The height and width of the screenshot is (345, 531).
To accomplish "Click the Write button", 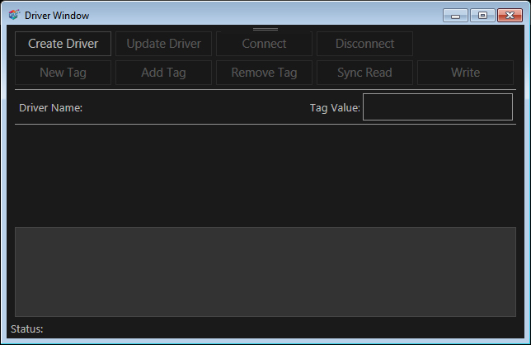I will (465, 73).
